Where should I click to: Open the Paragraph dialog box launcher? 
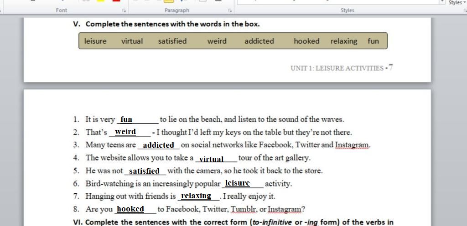pos(230,11)
